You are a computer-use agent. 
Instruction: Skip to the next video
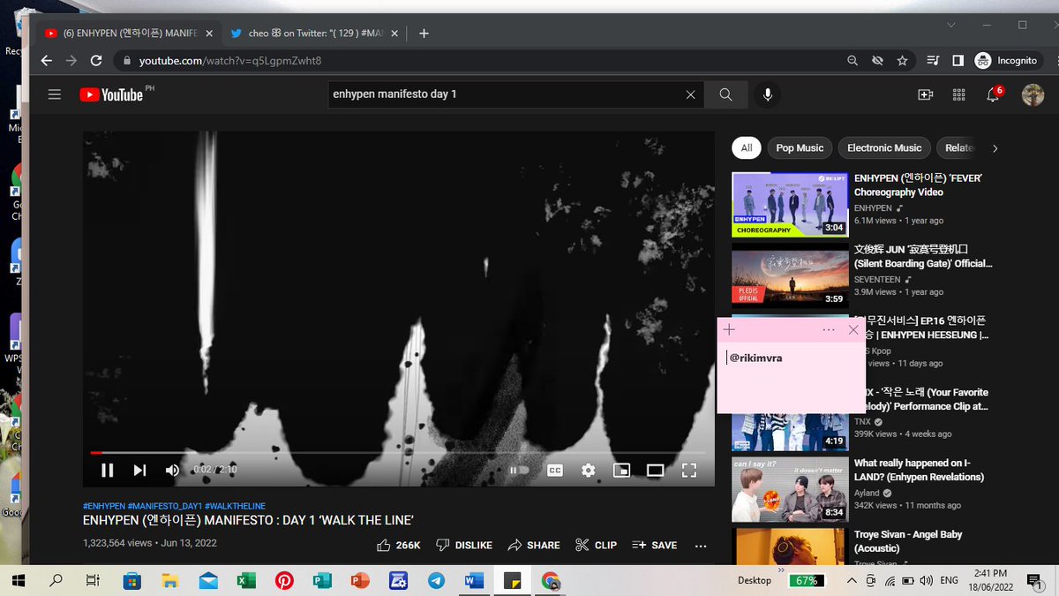139,470
